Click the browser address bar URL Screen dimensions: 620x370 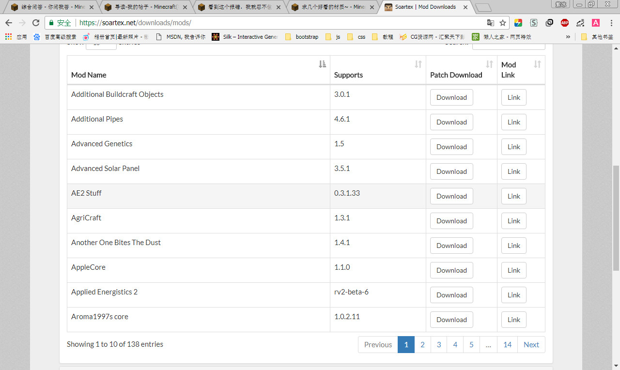[135, 23]
